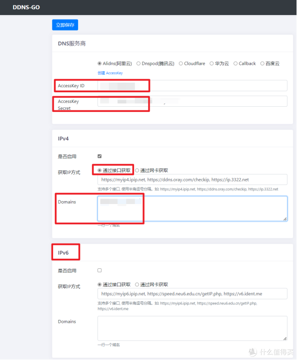
Task: Click inside the IPv6 Domains textarea
Action: (x=192, y=328)
